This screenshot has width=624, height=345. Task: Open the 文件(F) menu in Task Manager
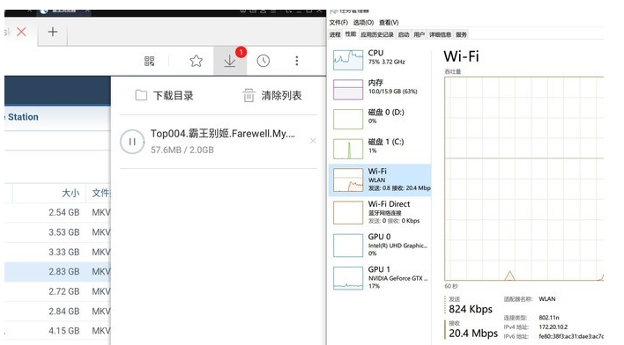338,22
